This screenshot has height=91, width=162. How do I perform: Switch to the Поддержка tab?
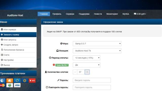[84, 14]
